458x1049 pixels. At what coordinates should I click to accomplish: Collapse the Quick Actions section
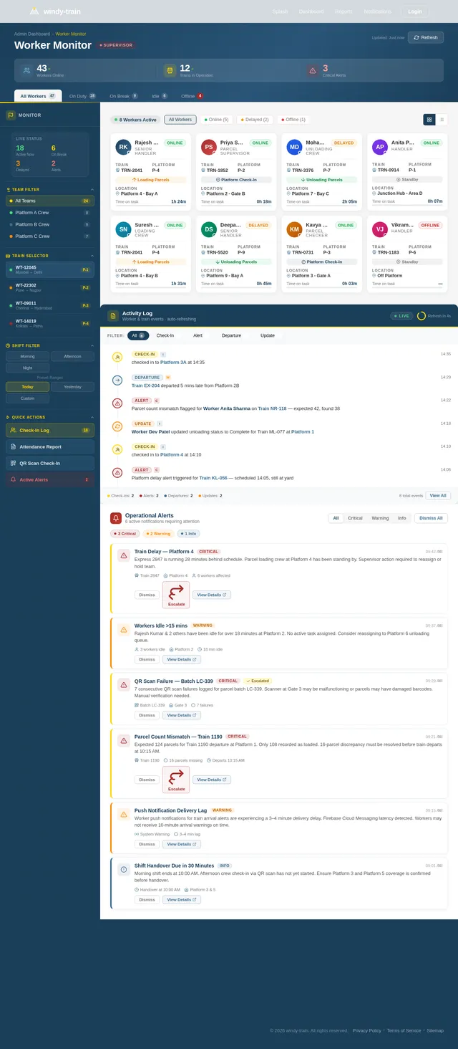click(92, 417)
